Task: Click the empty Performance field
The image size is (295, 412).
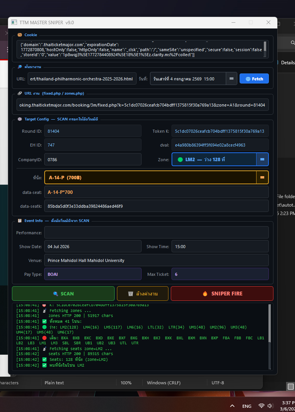Action: pyautogui.click(x=156, y=233)
